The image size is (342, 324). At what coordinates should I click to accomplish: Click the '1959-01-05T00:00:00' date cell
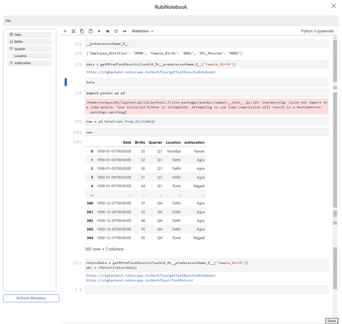114,186
